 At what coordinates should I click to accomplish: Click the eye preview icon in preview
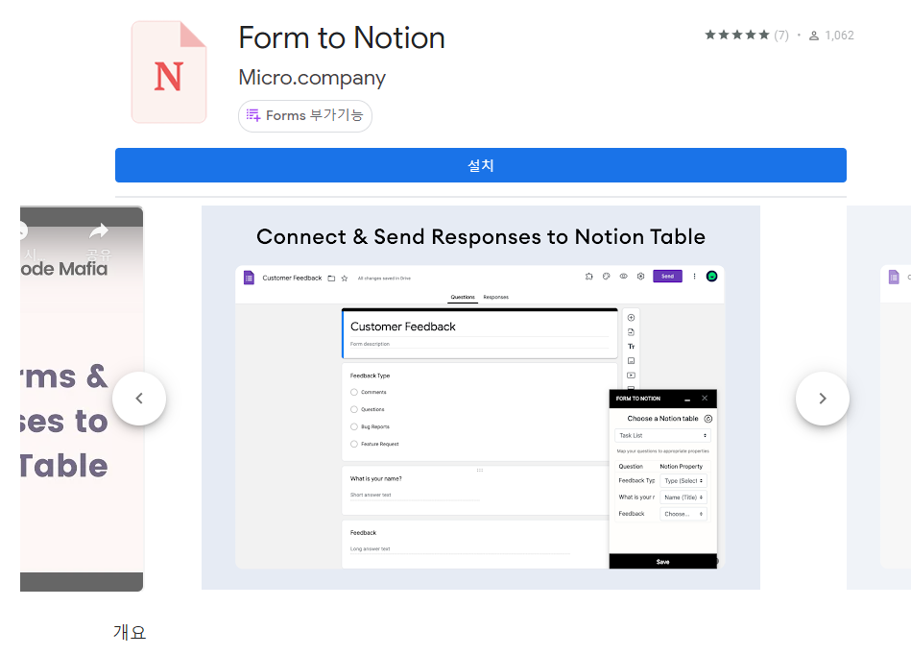[x=623, y=276]
